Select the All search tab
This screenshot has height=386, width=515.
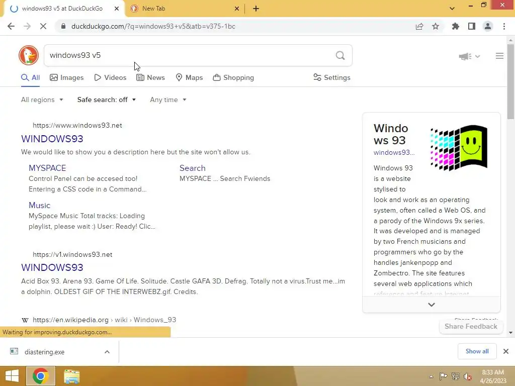point(31,78)
